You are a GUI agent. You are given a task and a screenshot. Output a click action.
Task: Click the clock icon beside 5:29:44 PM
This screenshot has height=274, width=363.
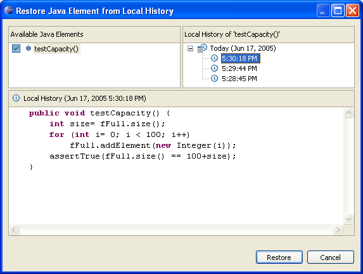tap(214, 68)
